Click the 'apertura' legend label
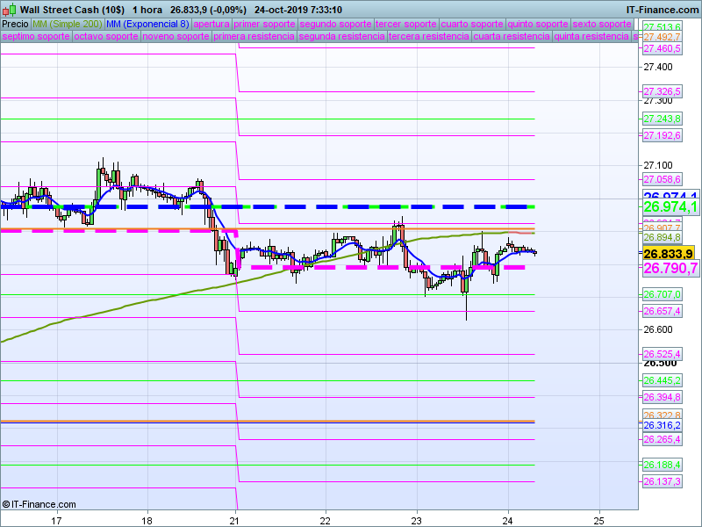Screen dimensions: 702x527 [211, 25]
